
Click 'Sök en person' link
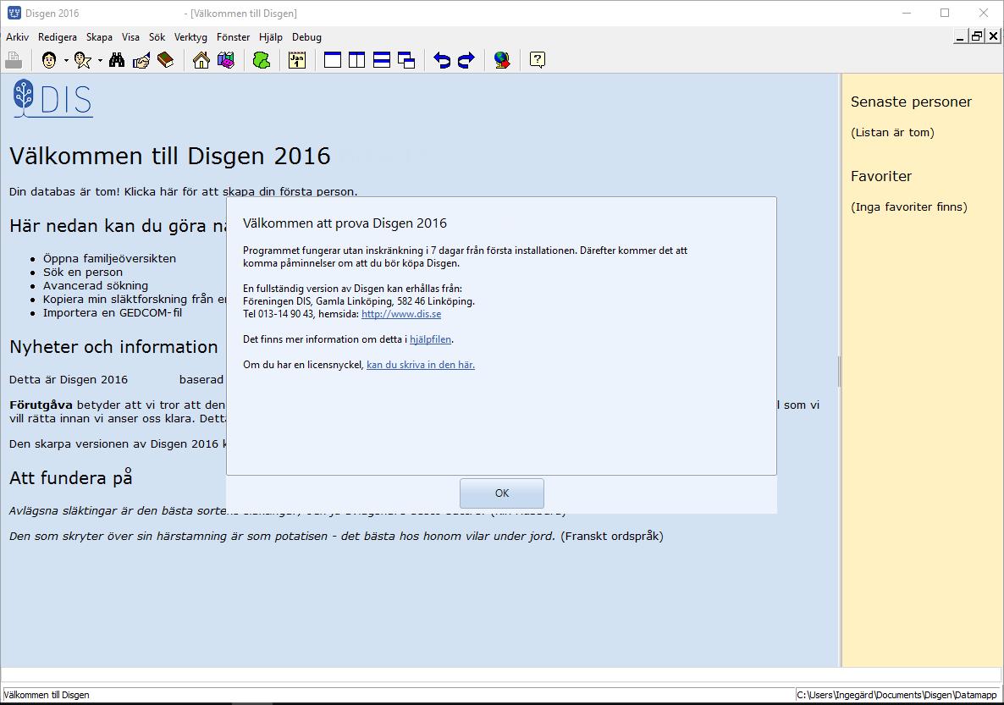pos(83,273)
